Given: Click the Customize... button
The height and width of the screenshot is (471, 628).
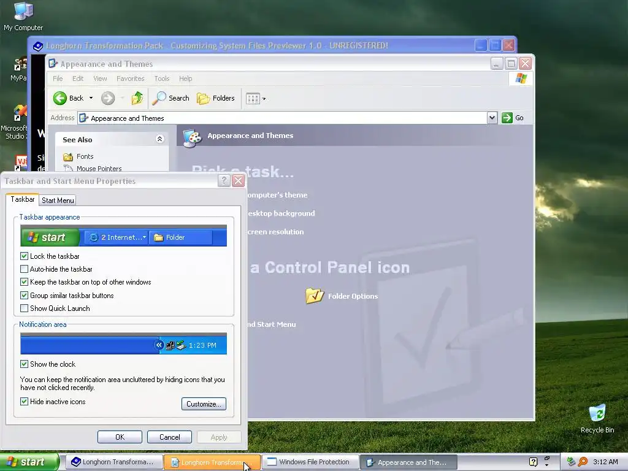Looking at the screenshot, I should pos(204,404).
